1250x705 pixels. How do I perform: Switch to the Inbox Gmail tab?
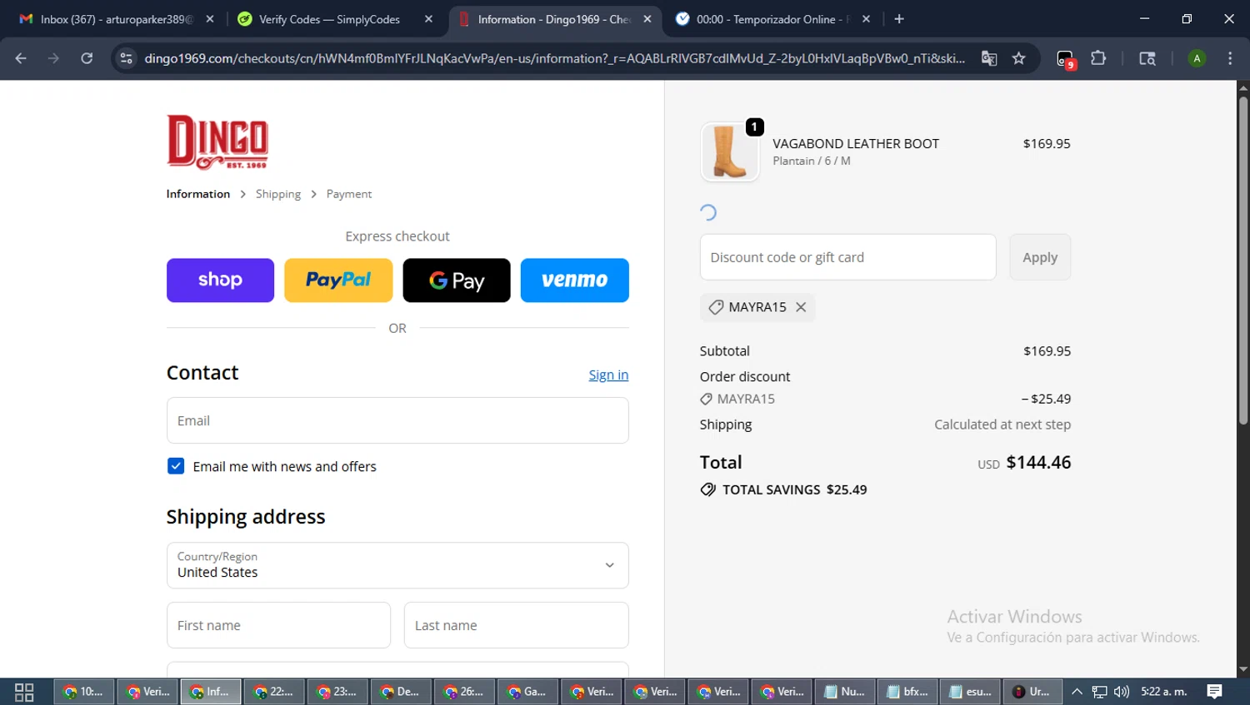(x=115, y=19)
